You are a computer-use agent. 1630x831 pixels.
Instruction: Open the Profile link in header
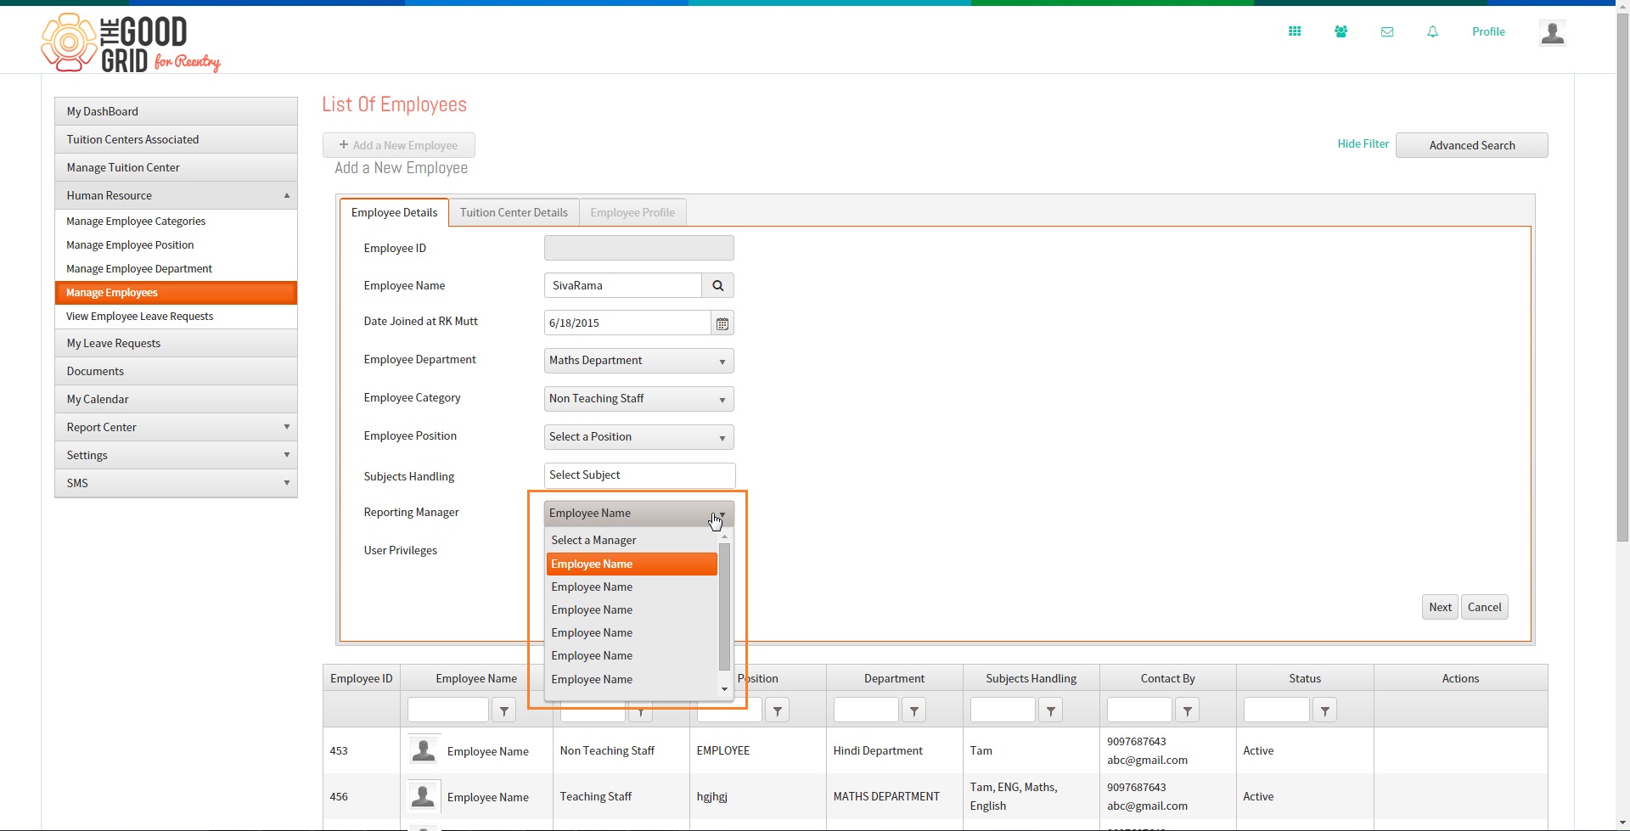[1488, 31]
